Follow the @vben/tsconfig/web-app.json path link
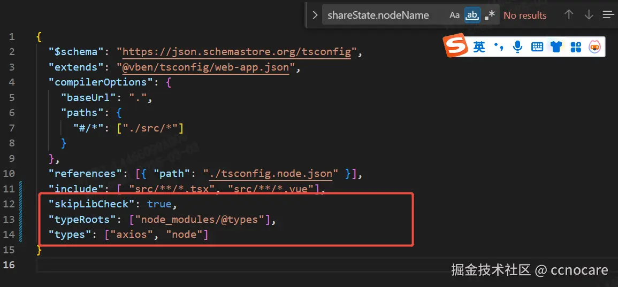This screenshot has height=287, width=618. pyautogui.click(x=206, y=67)
